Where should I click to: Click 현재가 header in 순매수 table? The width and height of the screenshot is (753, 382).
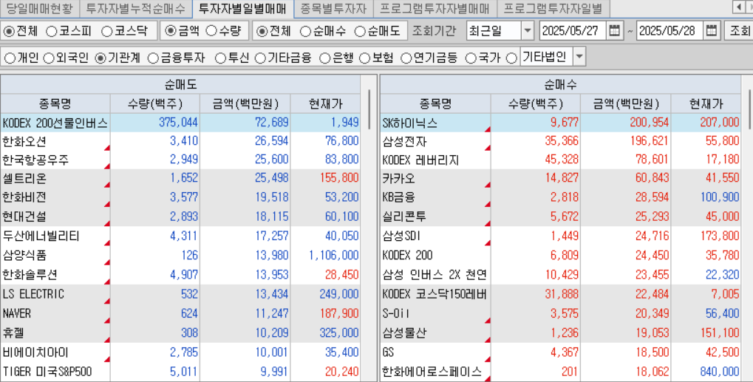(x=706, y=103)
